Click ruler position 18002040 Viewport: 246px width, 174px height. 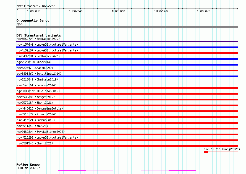tap(76, 11)
